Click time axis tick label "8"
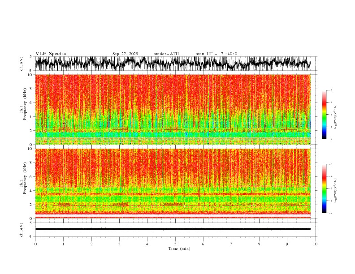Viewport: 355px width, 274px height. (x=259, y=244)
